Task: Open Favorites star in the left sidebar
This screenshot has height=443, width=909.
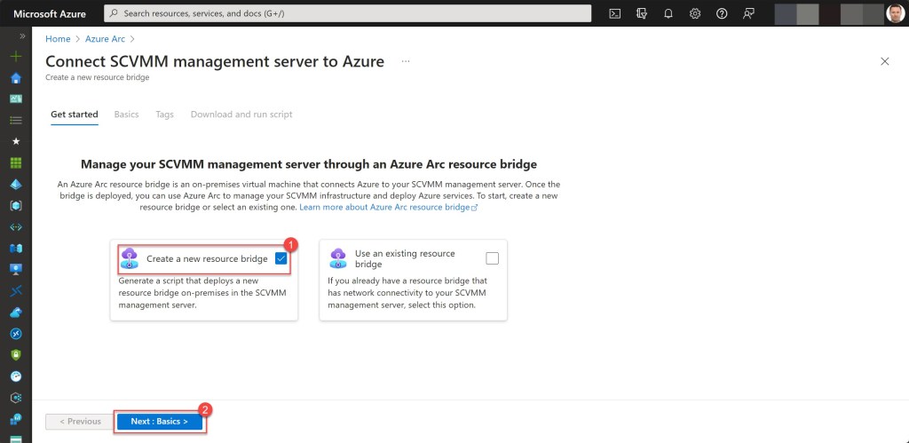Action: [15, 141]
